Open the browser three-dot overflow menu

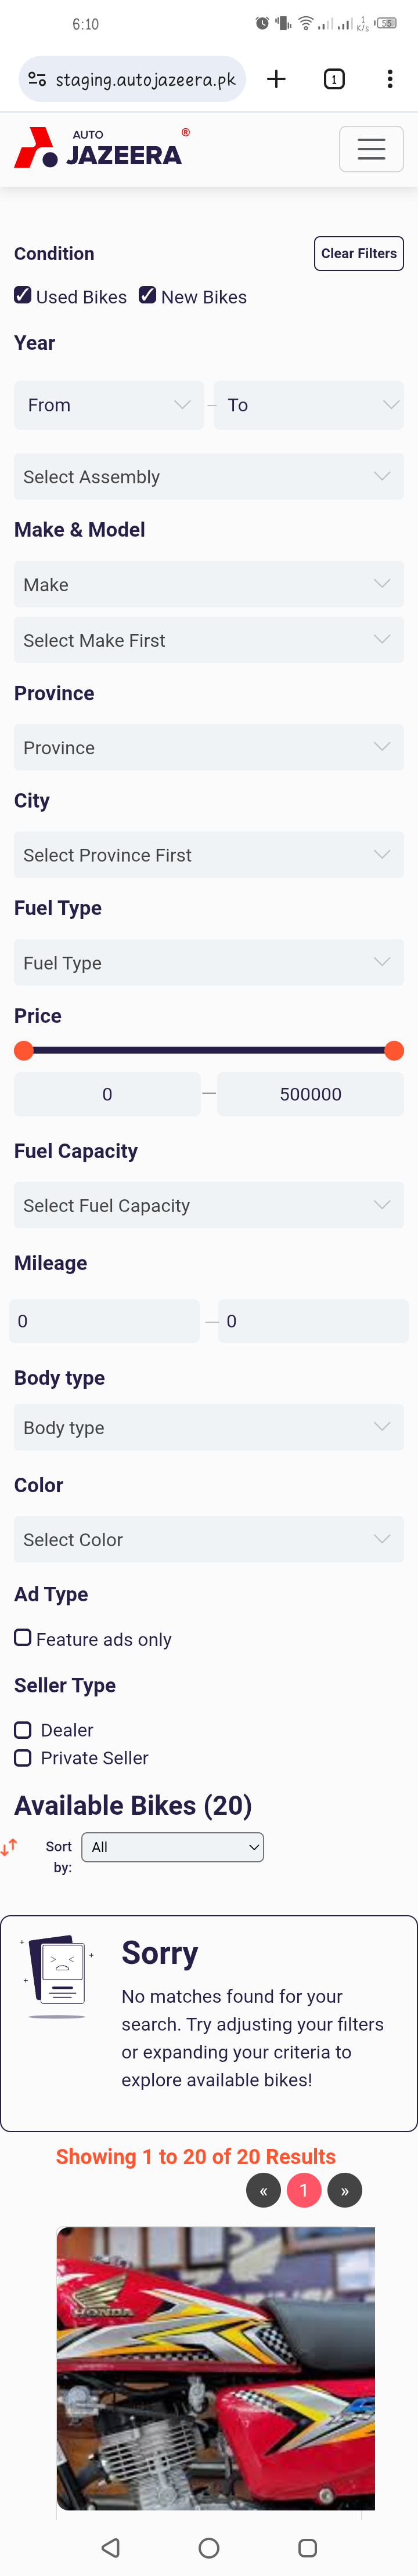pyautogui.click(x=390, y=79)
